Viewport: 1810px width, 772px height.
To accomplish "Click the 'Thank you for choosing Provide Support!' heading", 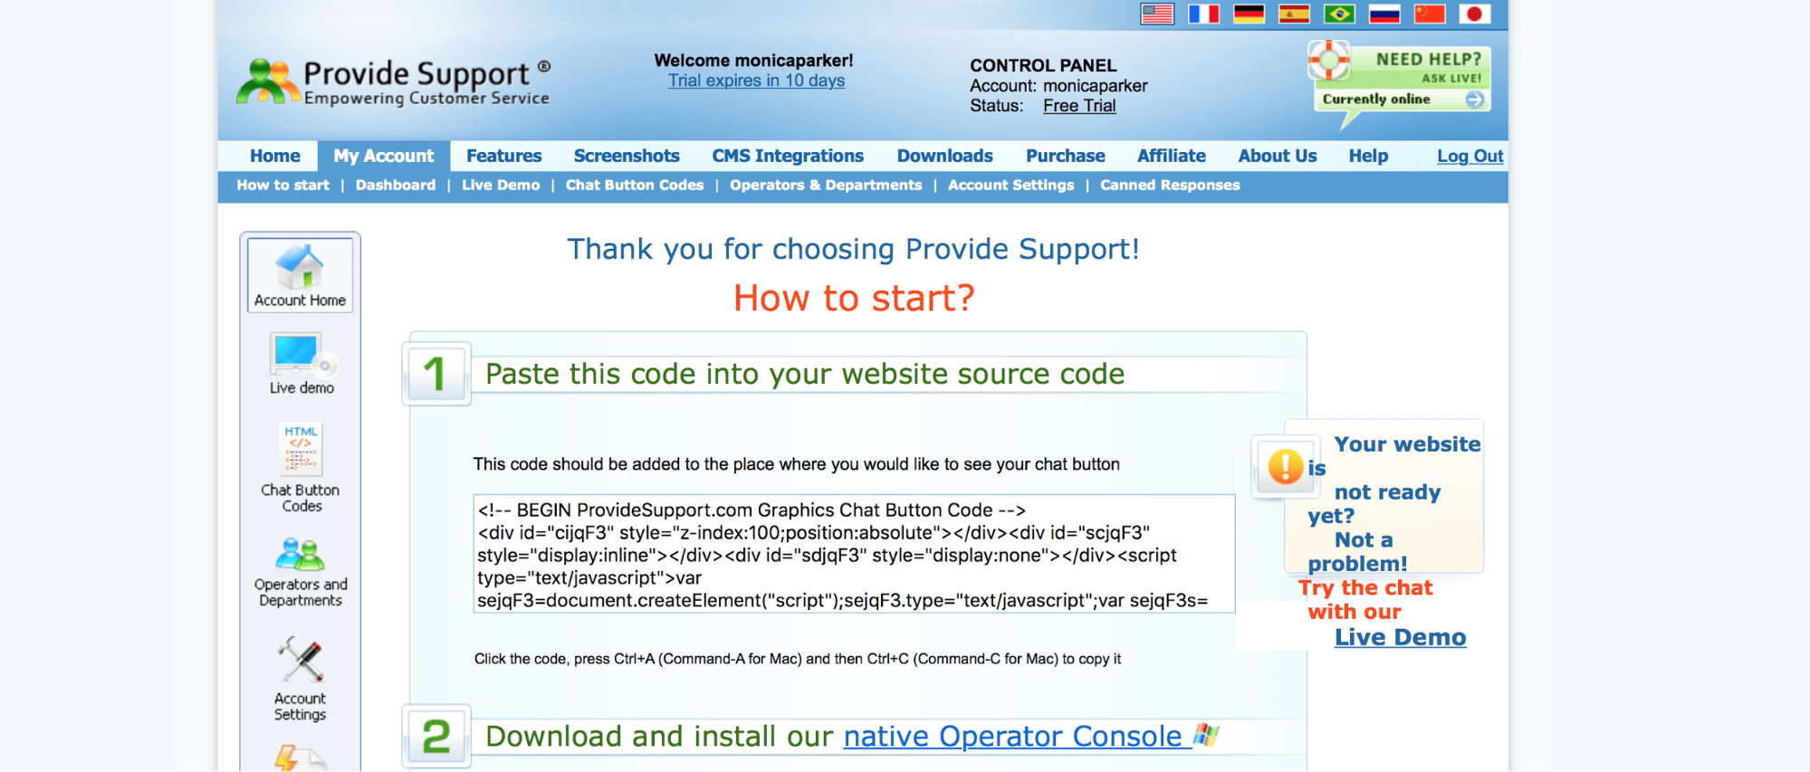I will (853, 249).
